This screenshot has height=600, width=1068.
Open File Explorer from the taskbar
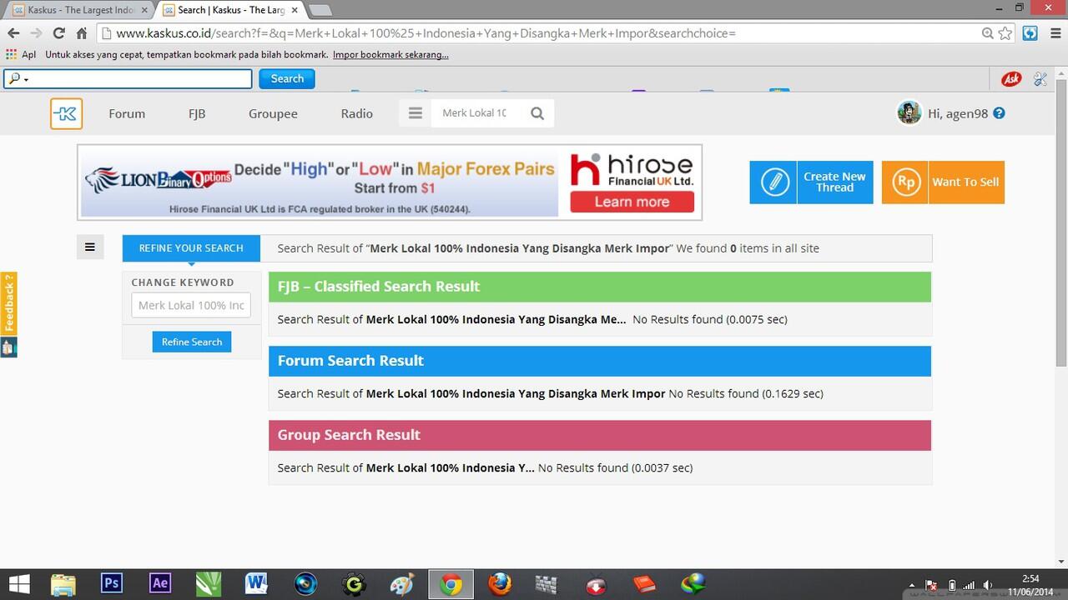(x=63, y=584)
